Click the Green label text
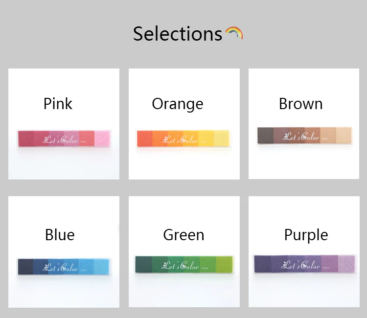Screen dimensions: 367x318 click(x=183, y=235)
